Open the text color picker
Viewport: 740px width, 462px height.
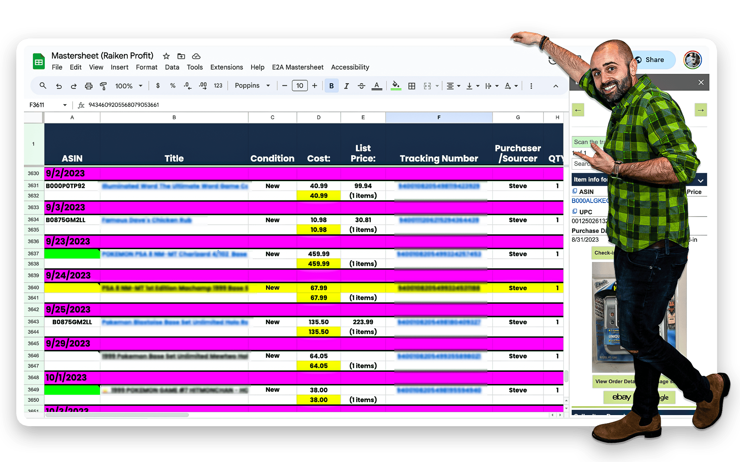pos(377,86)
